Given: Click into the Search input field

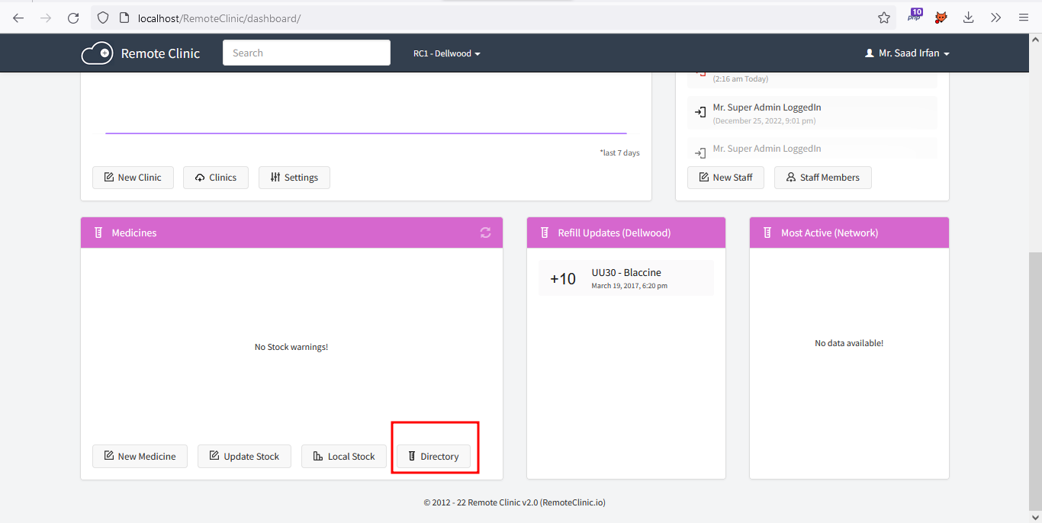Looking at the screenshot, I should 307,53.
